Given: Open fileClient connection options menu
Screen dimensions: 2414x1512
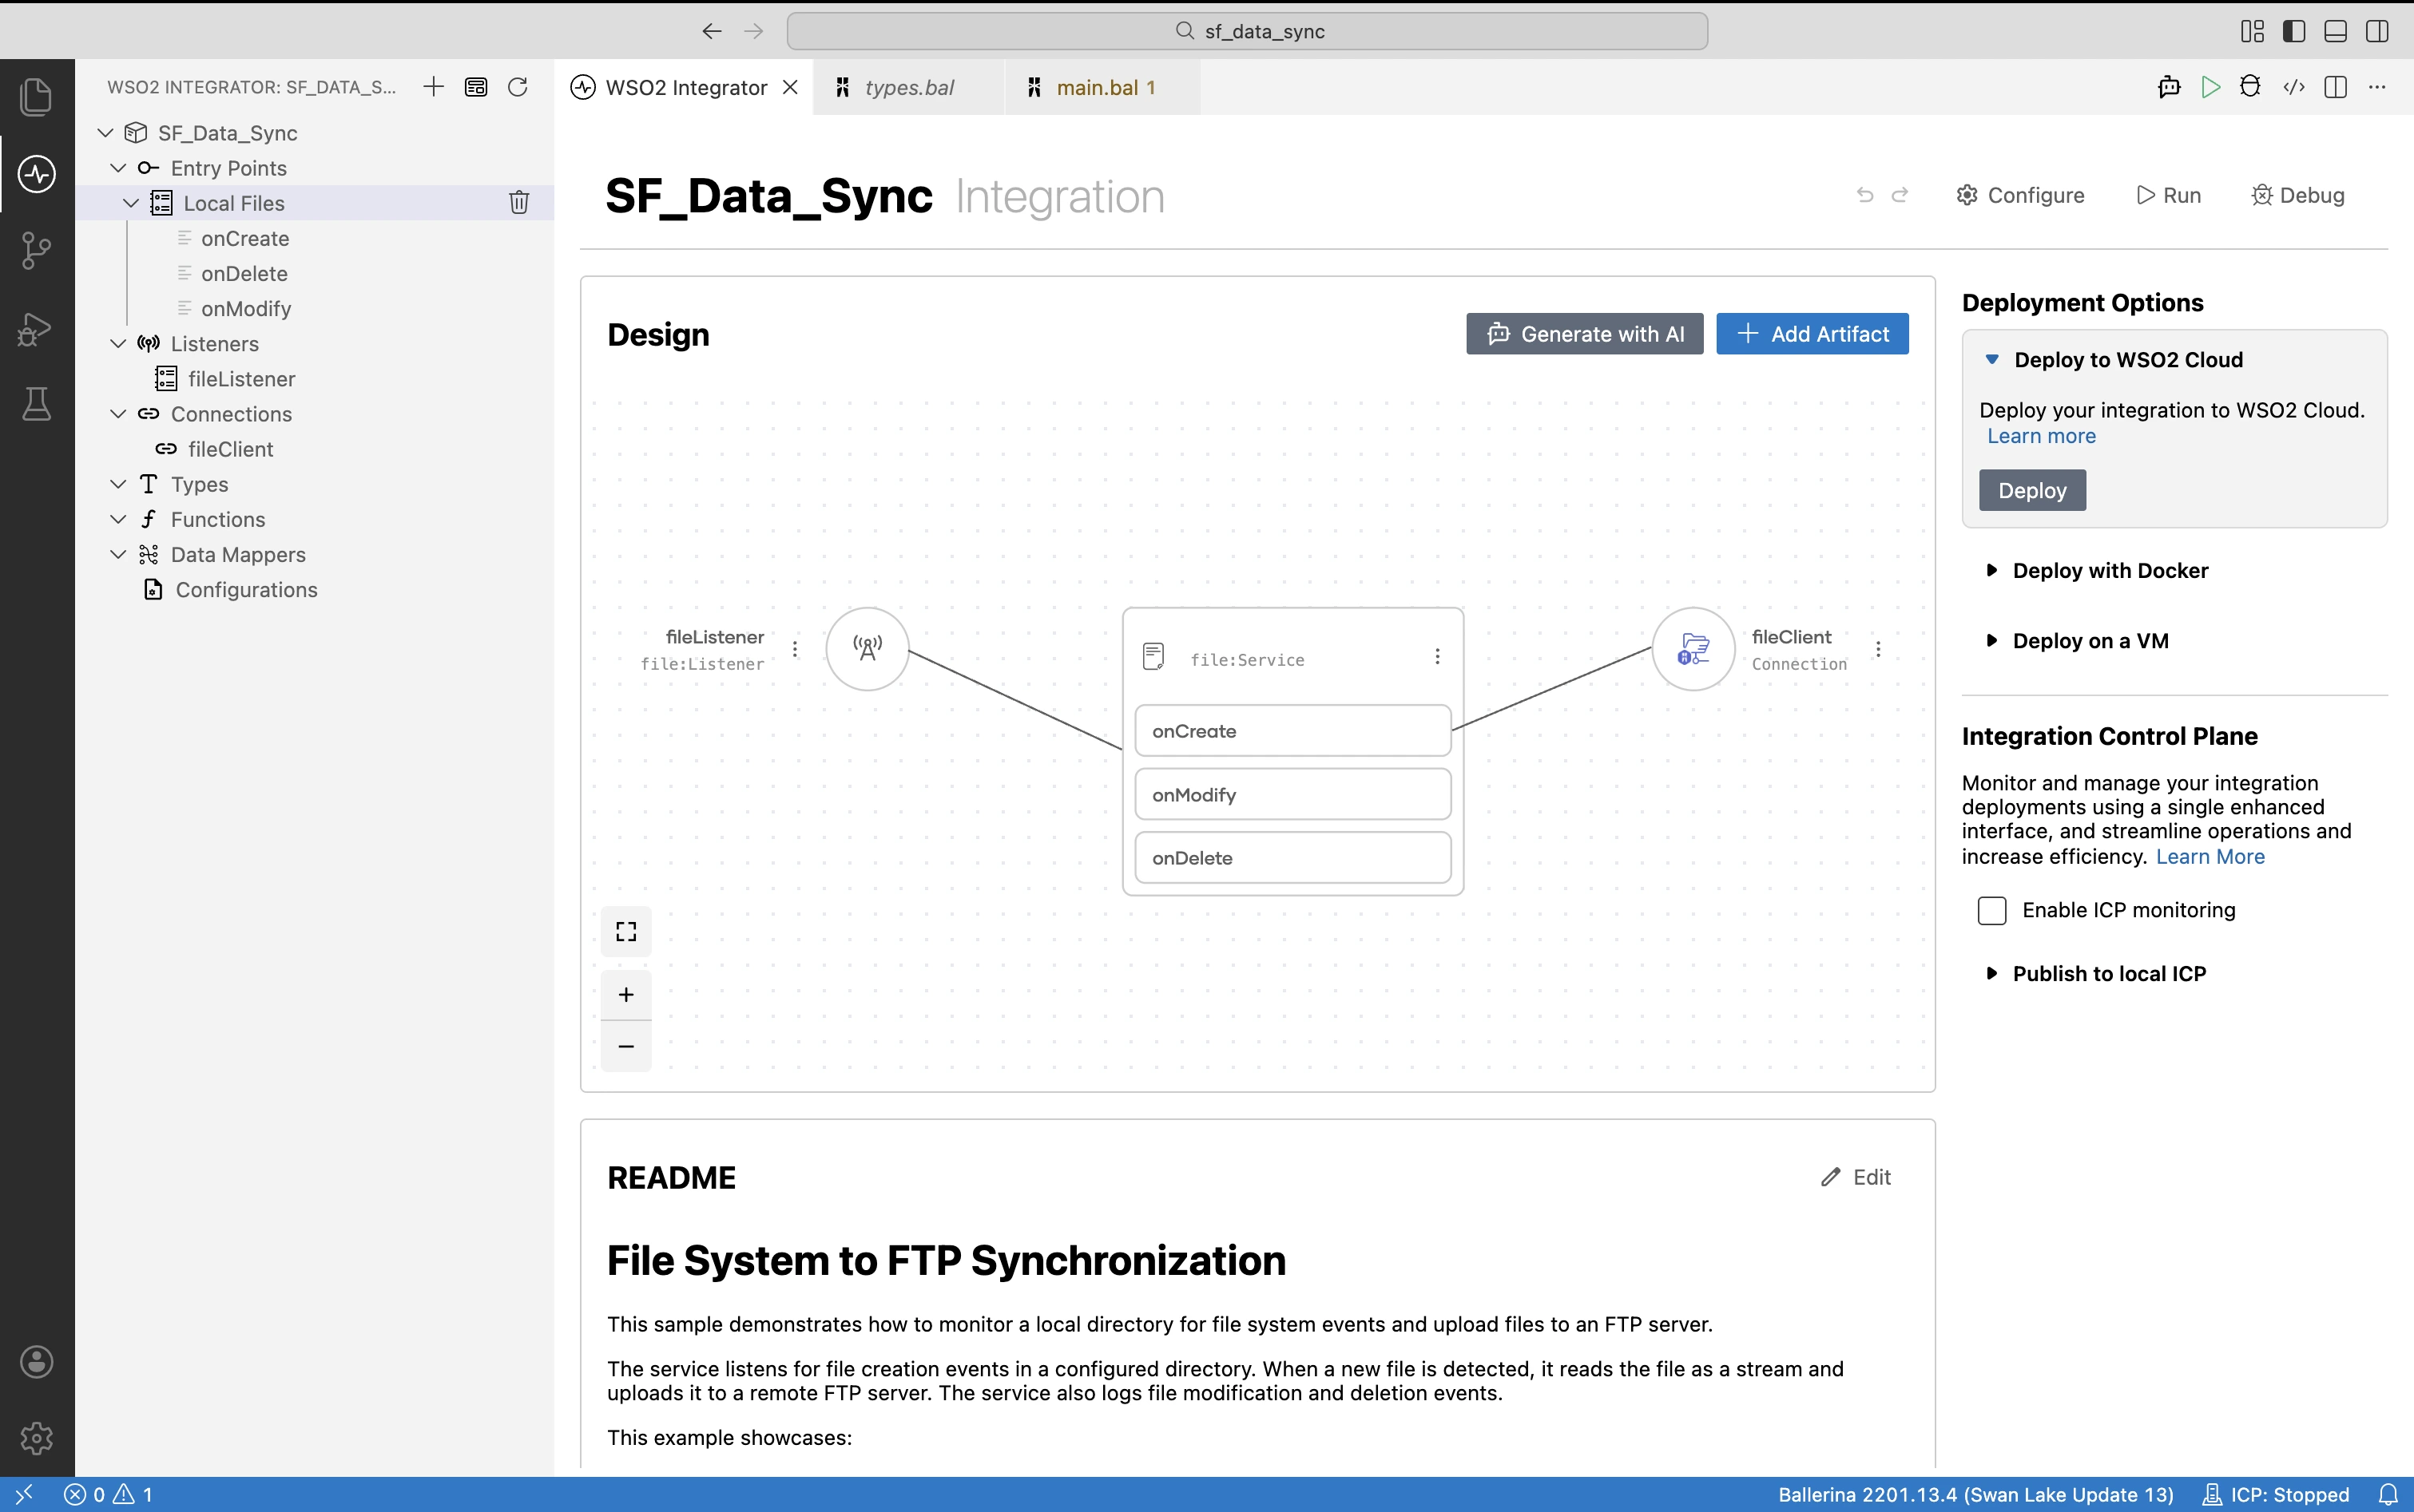Looking at the screenshot, I should click(x=1878, y=649).
